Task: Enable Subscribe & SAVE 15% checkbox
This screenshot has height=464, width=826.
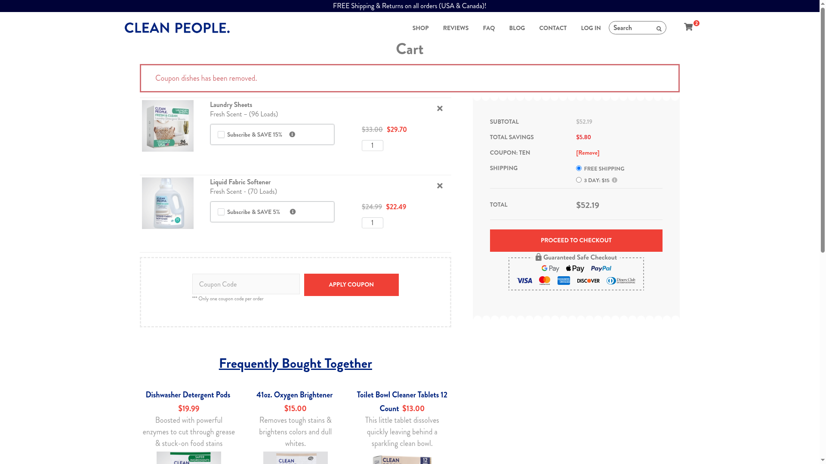Action: [x=221, y=134]
